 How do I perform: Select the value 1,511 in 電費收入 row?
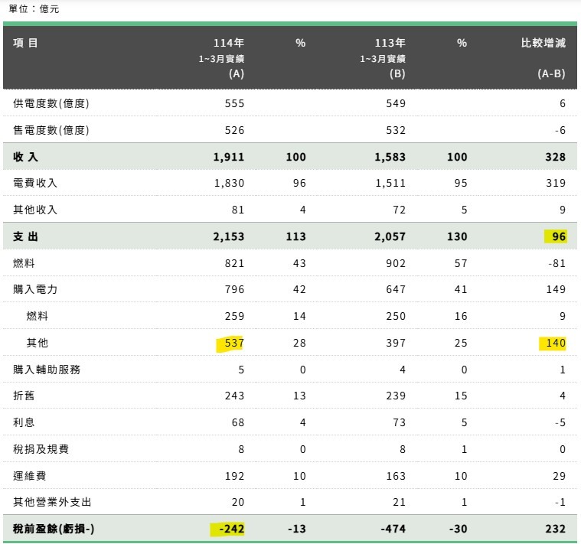(x=390, y=184)
